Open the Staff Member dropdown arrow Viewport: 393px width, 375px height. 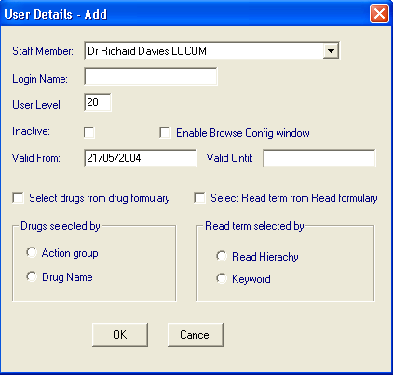[x=331, y=51]
